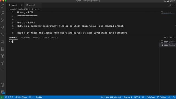This screenshot has width=176, height=99.
Task: Click Node-REPL in the breadcrumb
Action: [x=23, y=9]
